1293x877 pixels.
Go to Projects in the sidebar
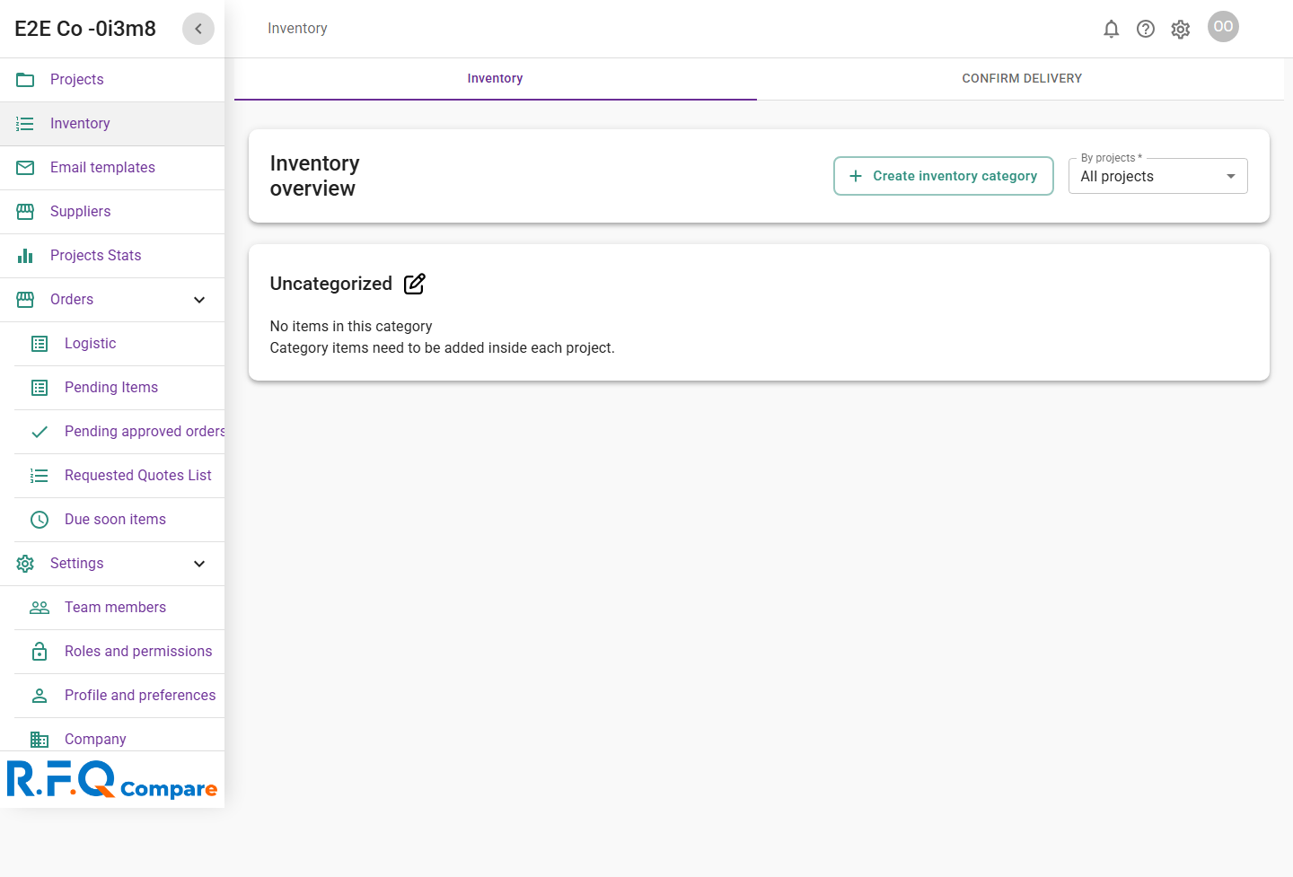(x=112, y=80)
